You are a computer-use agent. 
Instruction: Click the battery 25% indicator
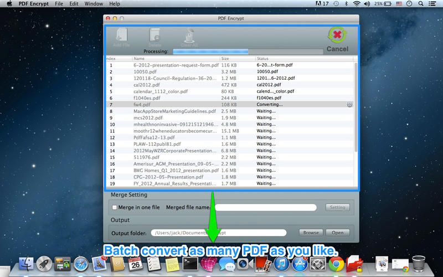tap(383, 4)
